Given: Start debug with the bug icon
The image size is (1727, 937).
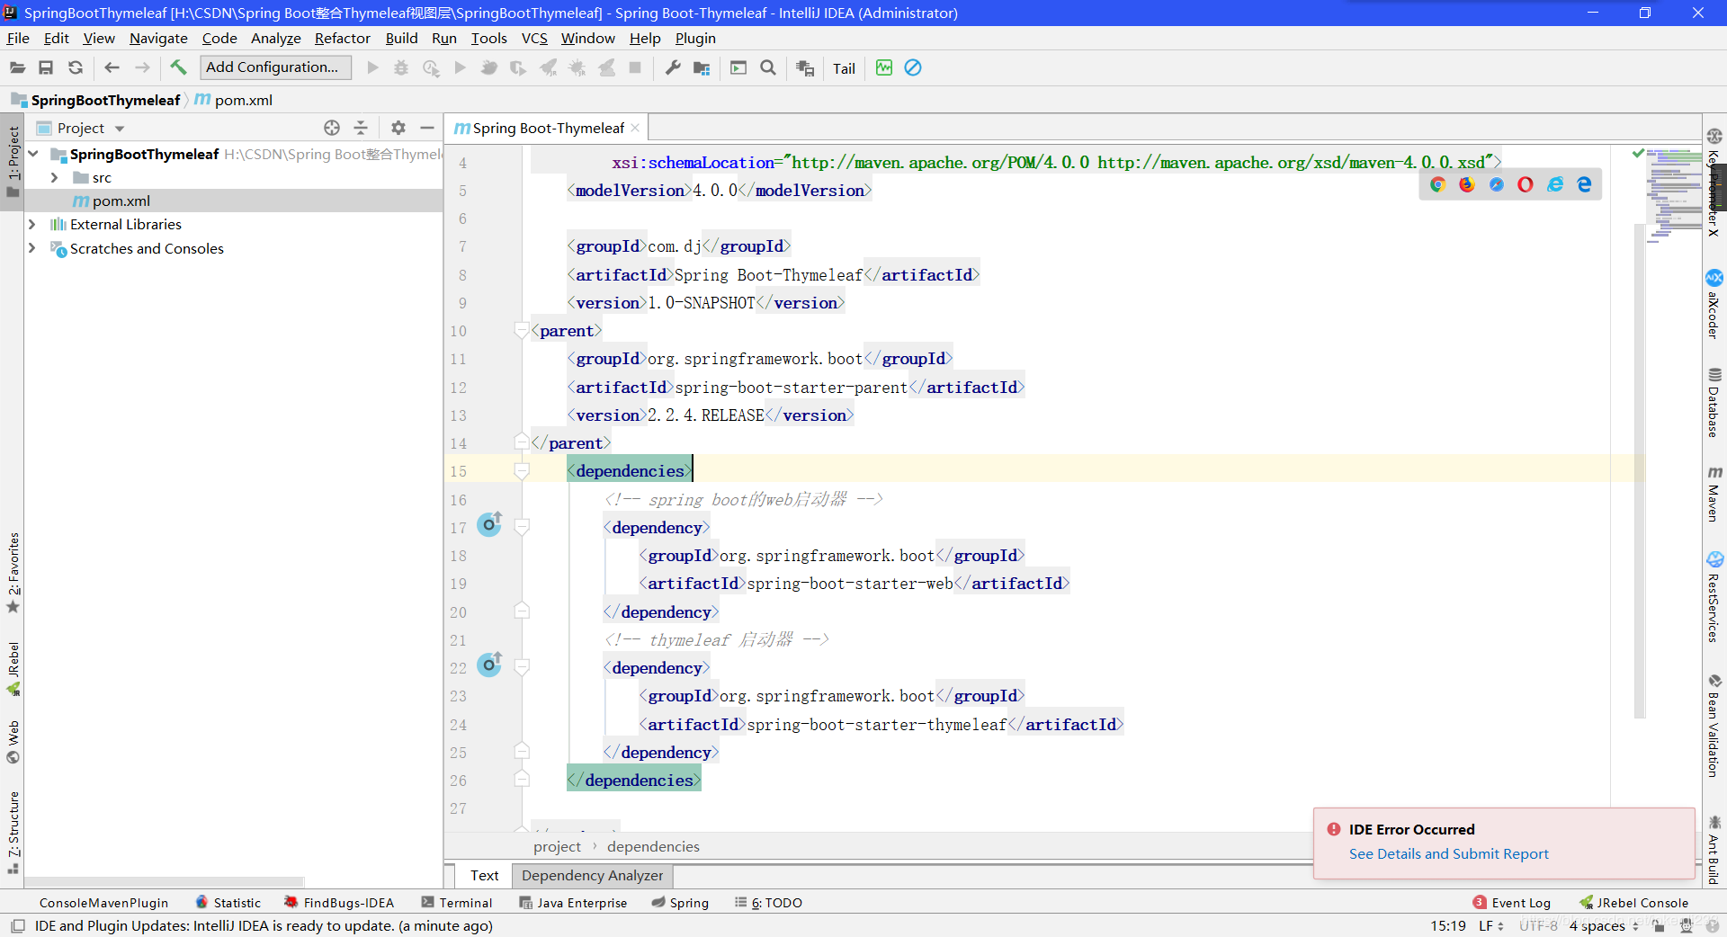Looking at the screenshot, I should (x=401, y=67).
